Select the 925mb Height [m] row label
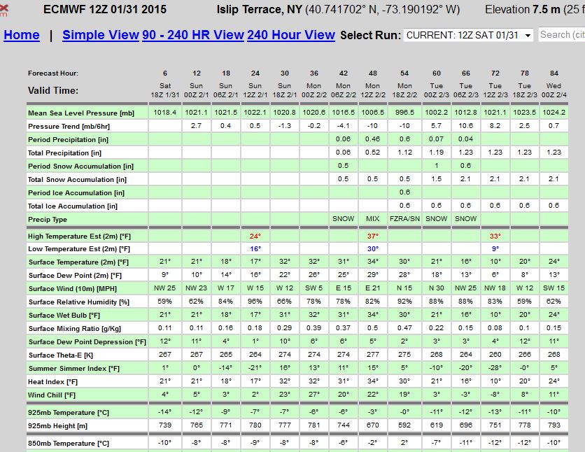 (x=57, y=426)
